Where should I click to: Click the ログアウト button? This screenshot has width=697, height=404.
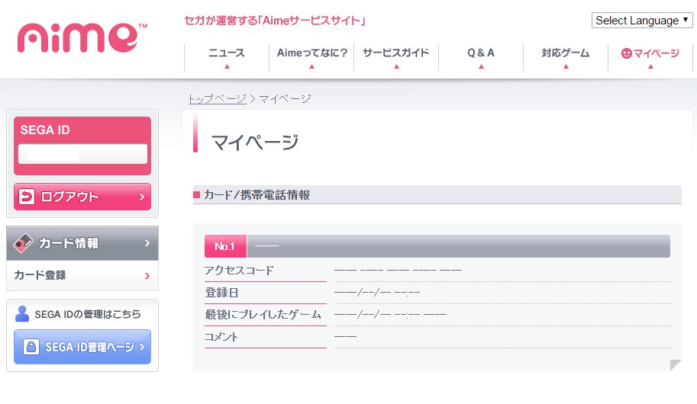(82, 196)
